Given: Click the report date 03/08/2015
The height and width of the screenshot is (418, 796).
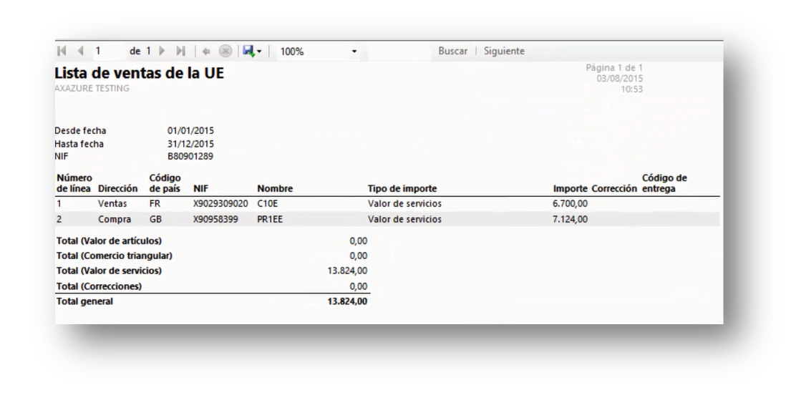Looking at the screenshot, I should tap(619, 78).
